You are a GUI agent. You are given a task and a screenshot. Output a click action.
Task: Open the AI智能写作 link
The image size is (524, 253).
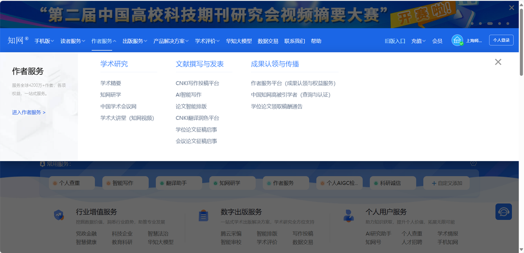(189, 94)
